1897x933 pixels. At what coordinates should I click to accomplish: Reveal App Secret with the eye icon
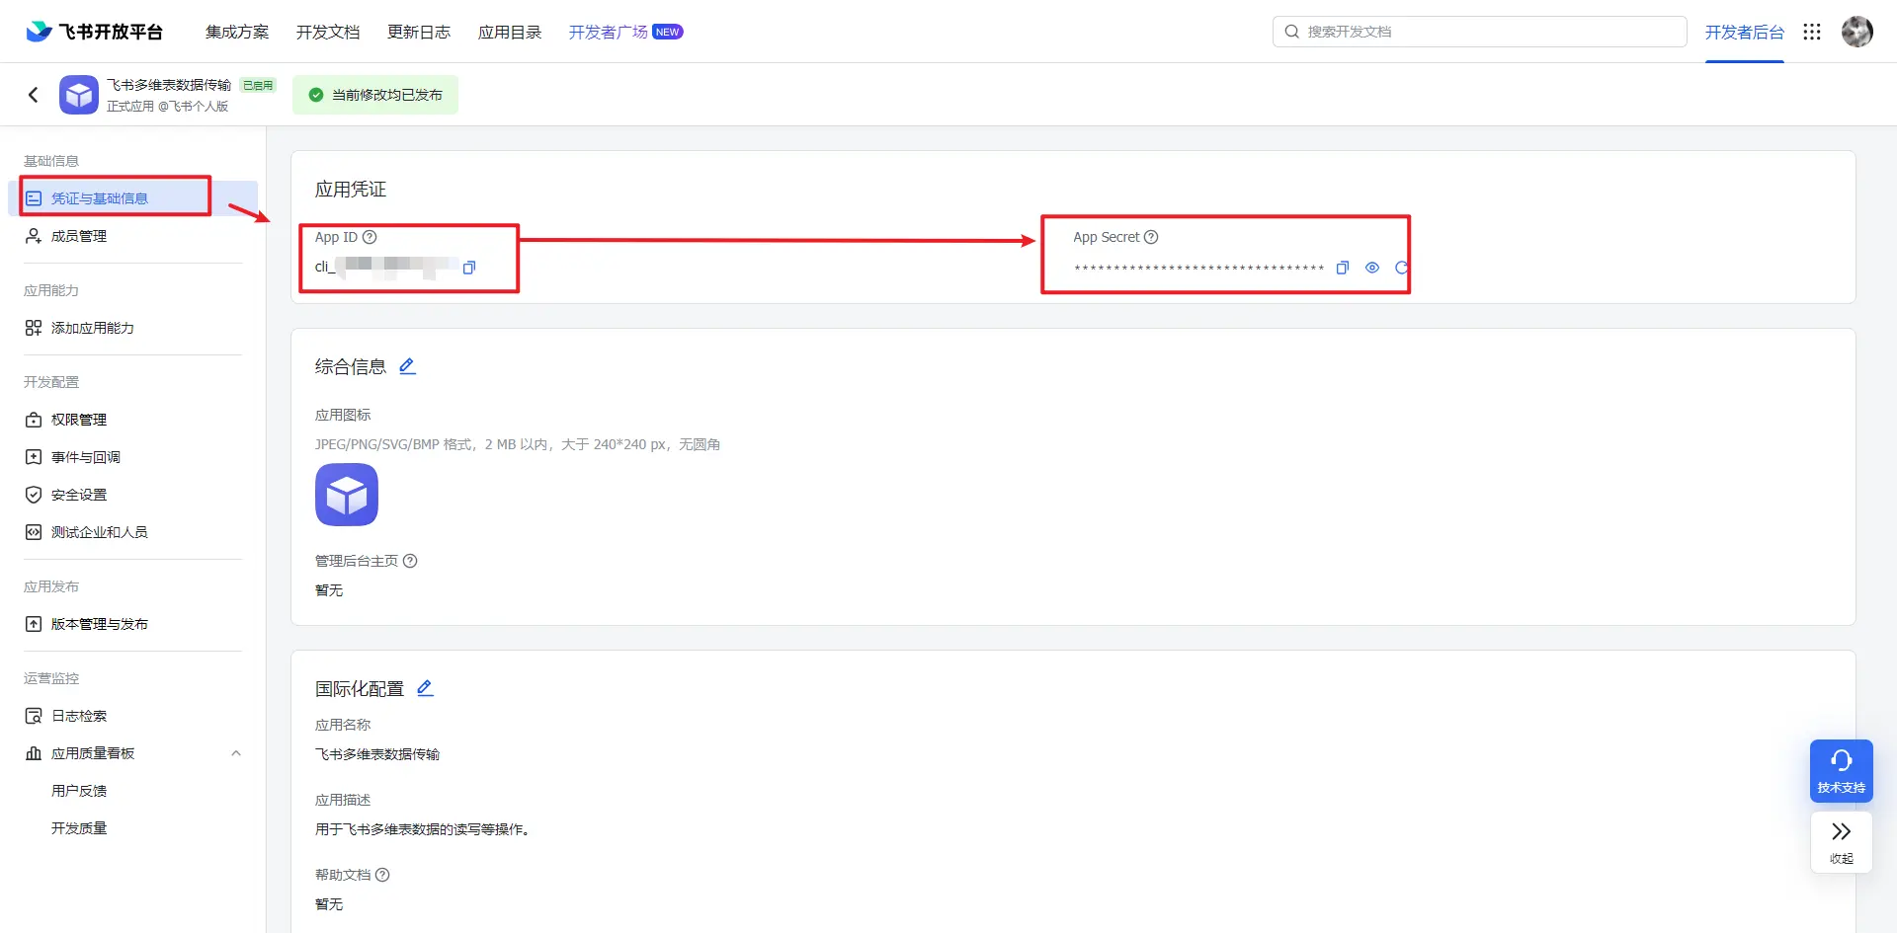coord(1372,268)
